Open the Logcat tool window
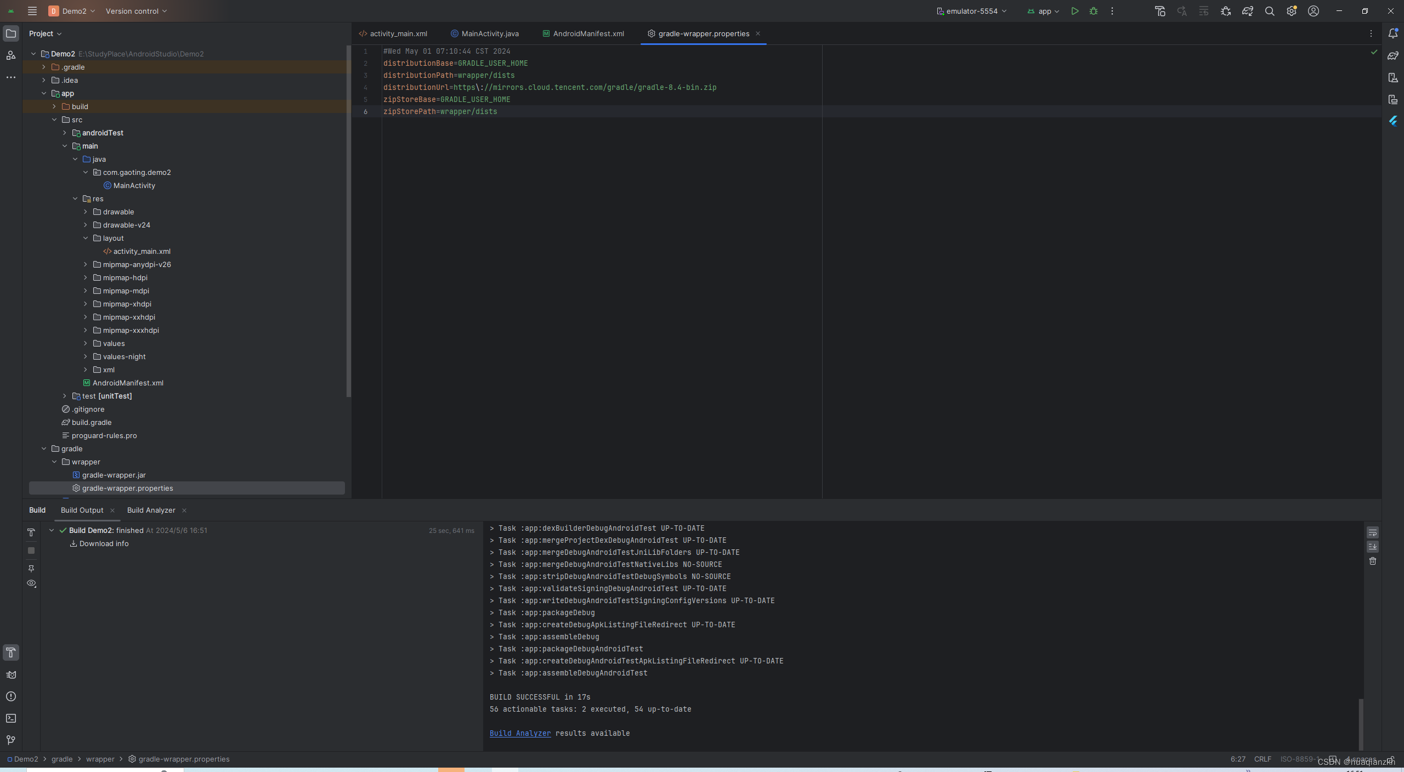The height and width of the screenshot is (772, 1404). coord(11,675)
